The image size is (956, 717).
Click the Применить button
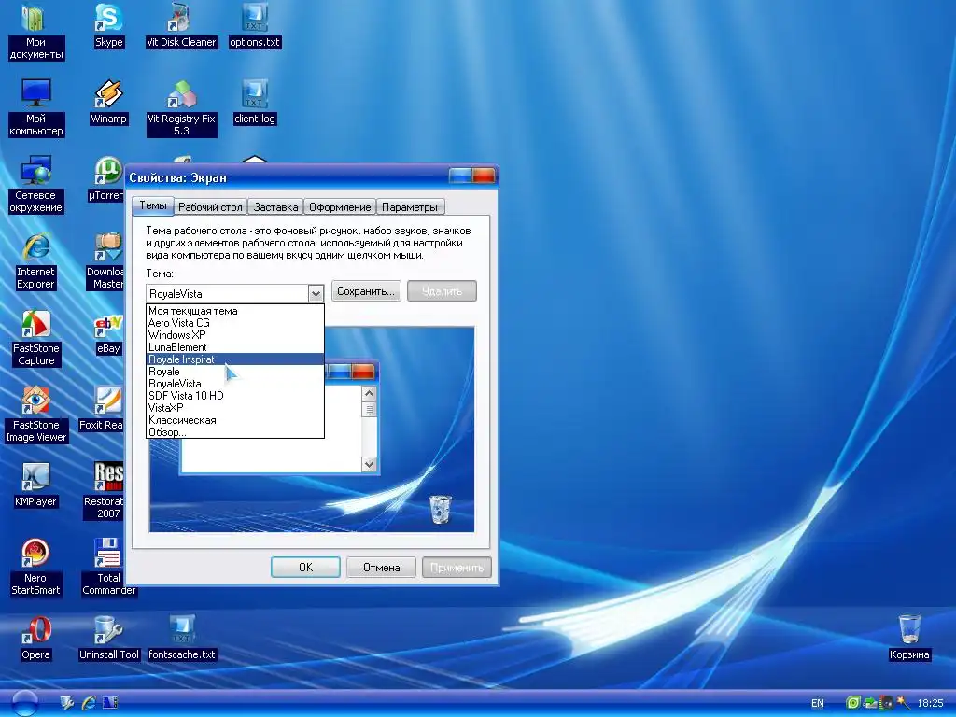(x=457, y=568)
